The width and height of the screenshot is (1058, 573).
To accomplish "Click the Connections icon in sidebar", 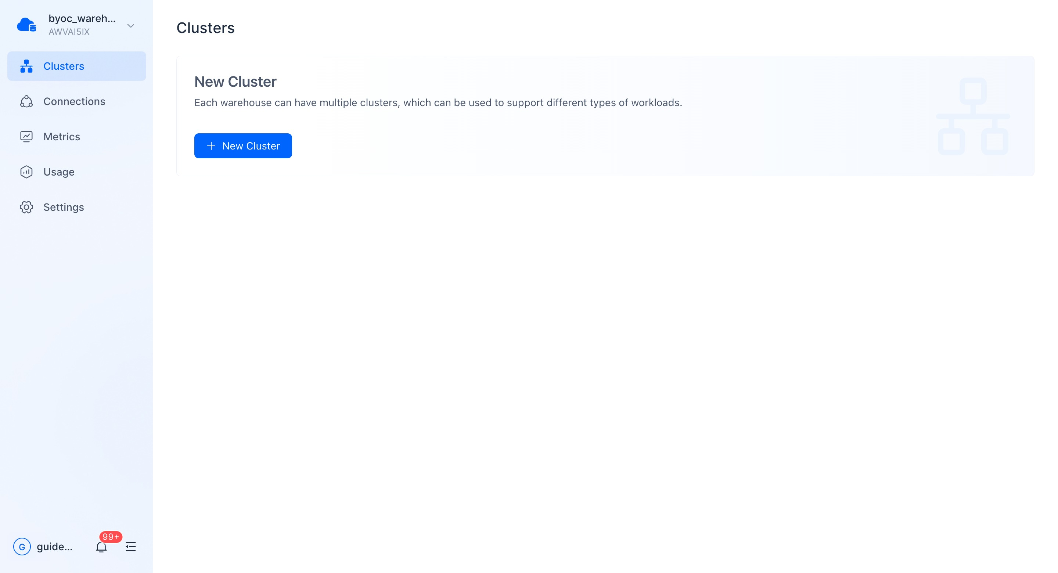I will click(x=26, y=101).
